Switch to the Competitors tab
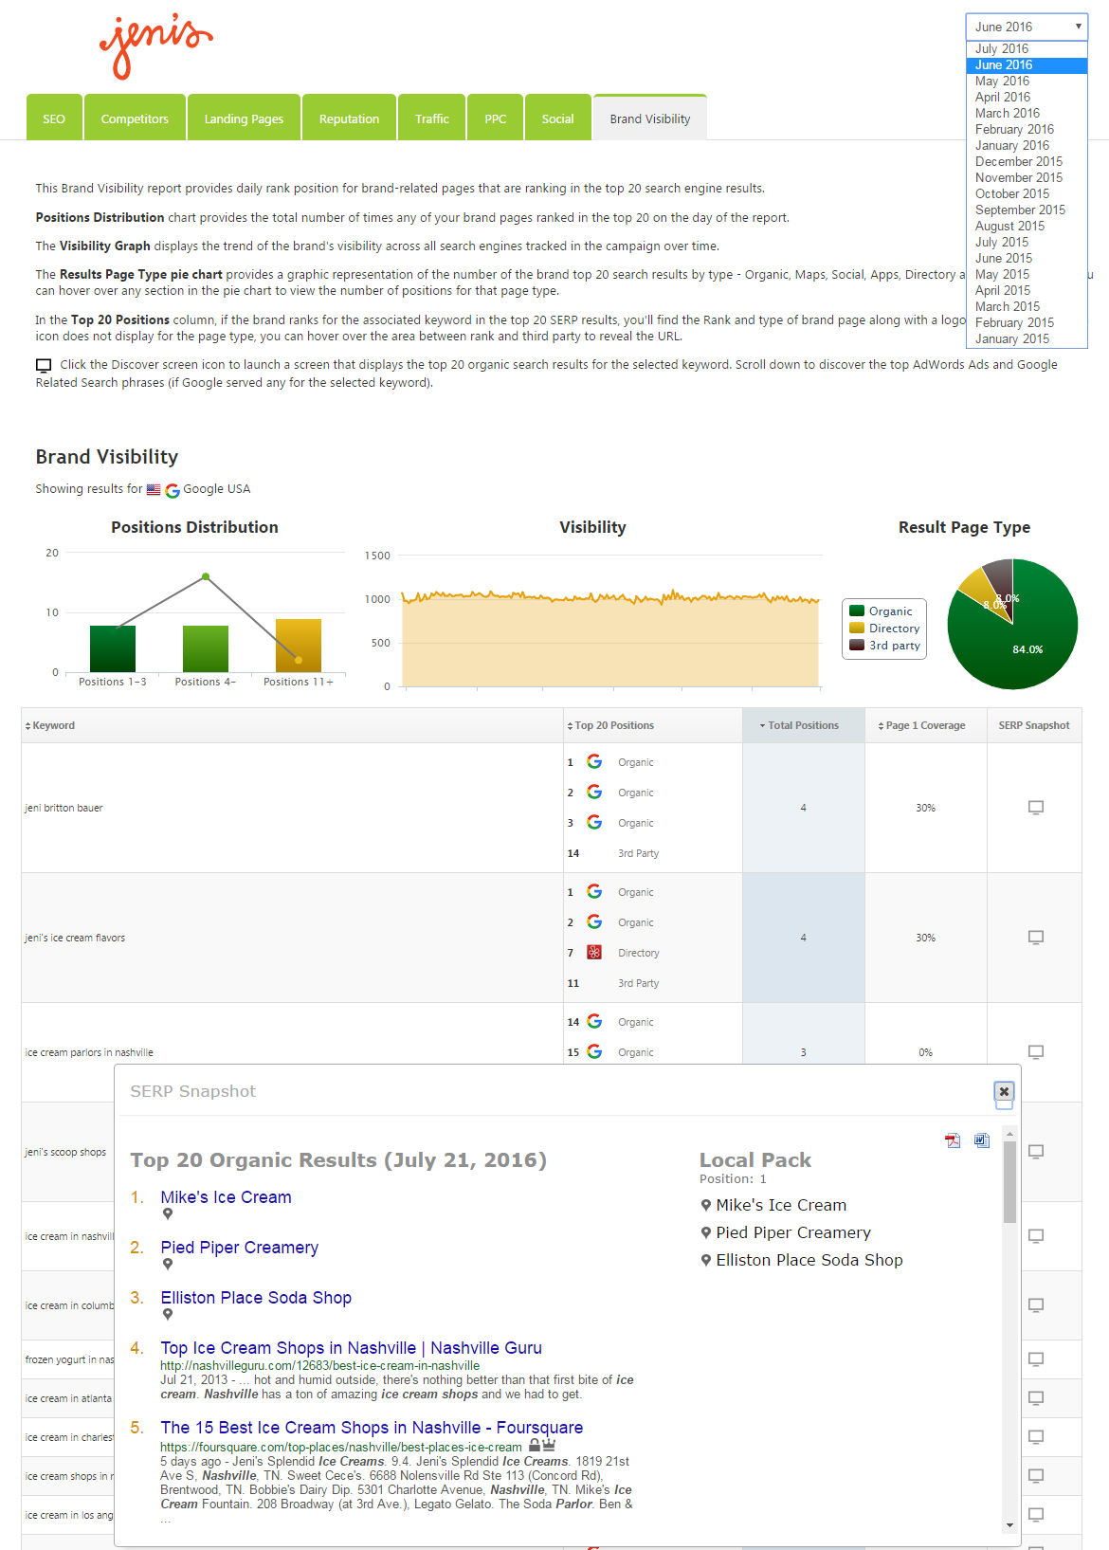This screenshot has height=1550, width=1109. click(x=135, y=119)
